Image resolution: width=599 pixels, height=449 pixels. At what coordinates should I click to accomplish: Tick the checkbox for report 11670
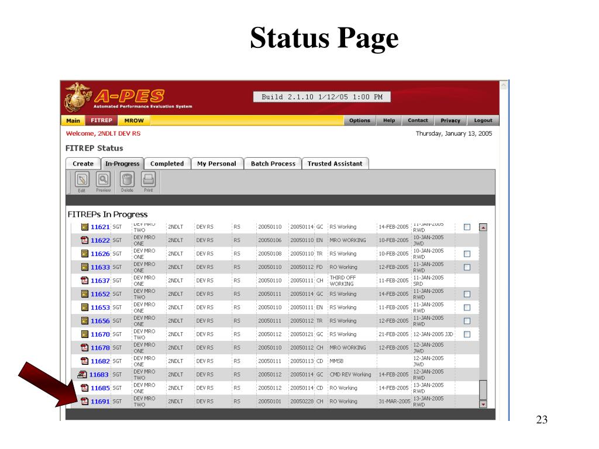click(467, 334)
